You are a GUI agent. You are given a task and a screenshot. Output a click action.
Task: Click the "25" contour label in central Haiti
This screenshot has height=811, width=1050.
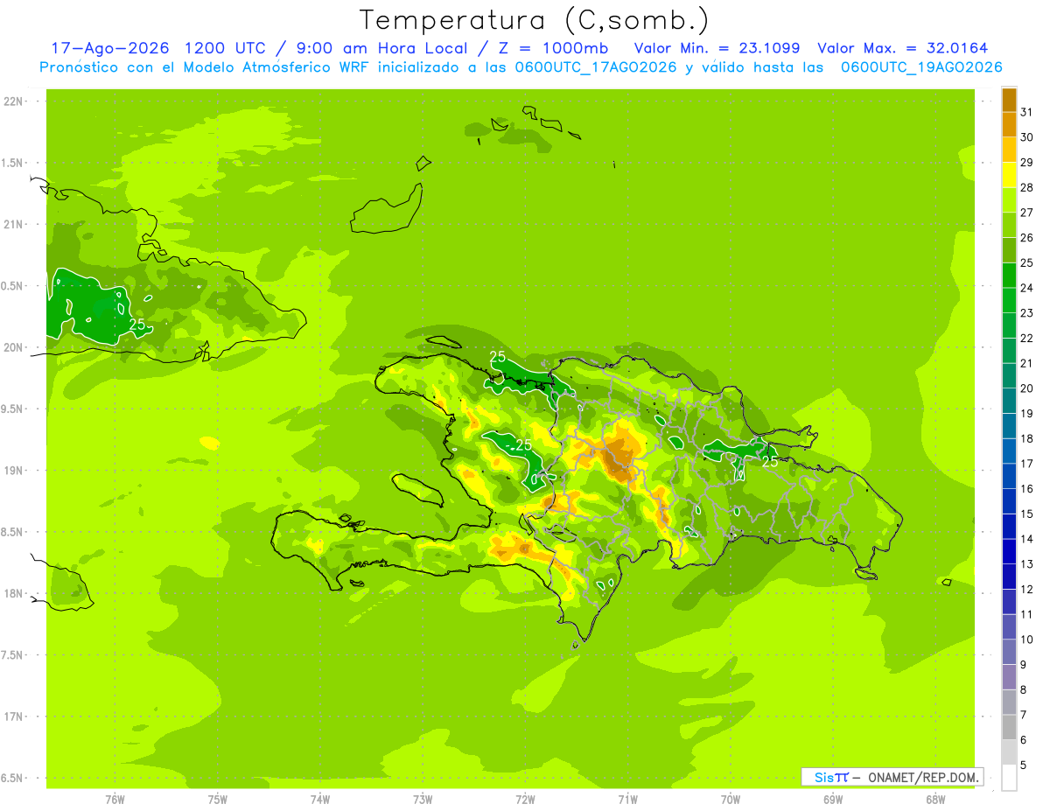pos(523,444)
